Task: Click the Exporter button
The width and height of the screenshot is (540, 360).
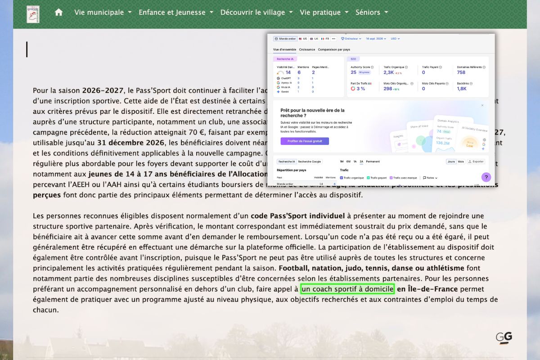Action: (476, 162)
